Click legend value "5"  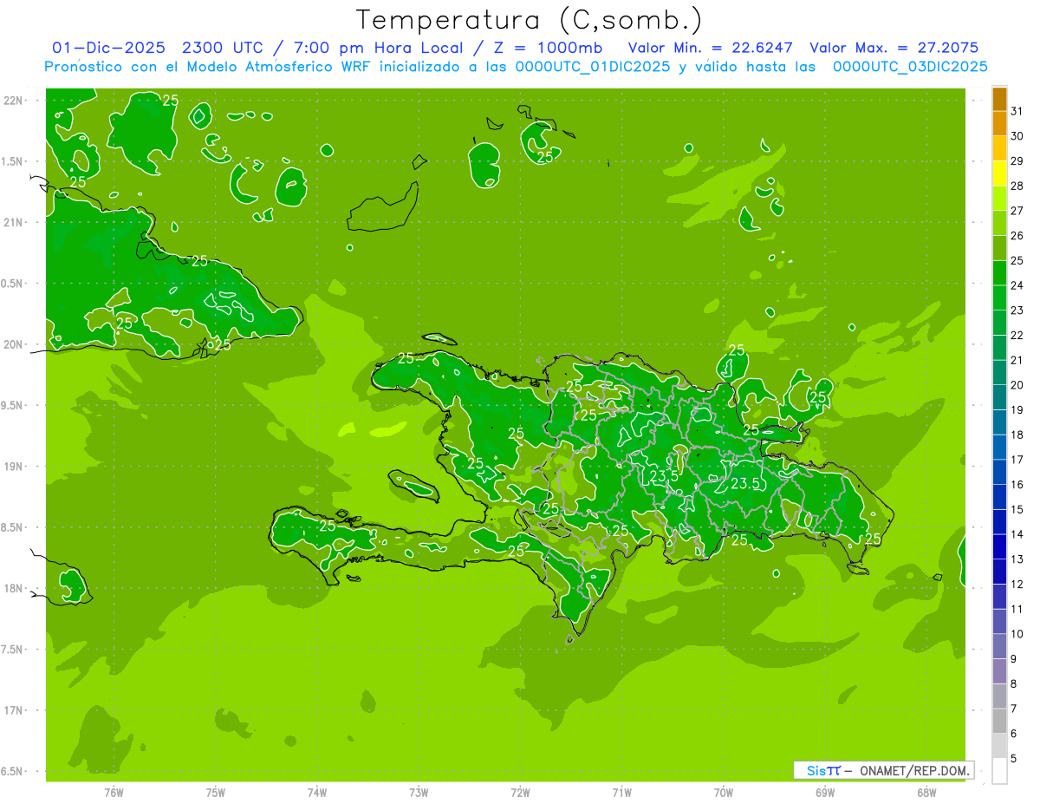tap(1013, 758)
